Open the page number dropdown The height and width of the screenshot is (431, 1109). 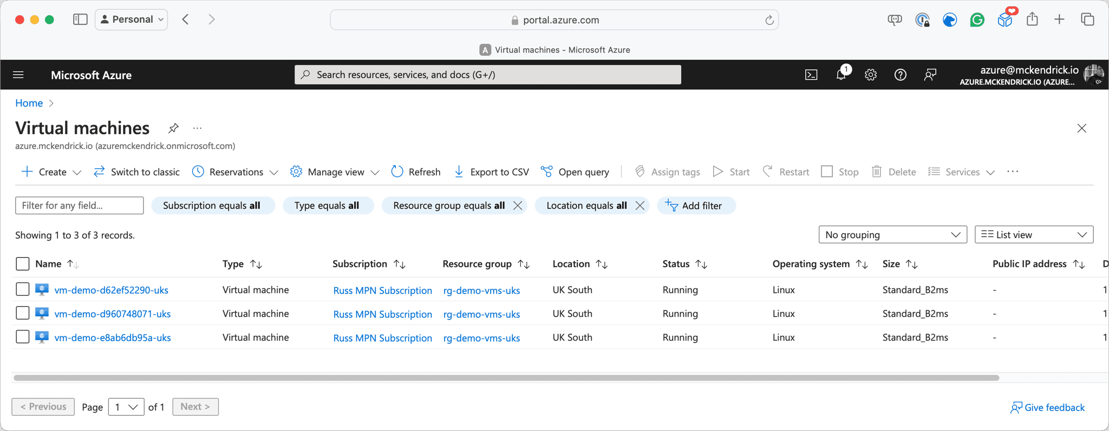(x=126, y=407)
